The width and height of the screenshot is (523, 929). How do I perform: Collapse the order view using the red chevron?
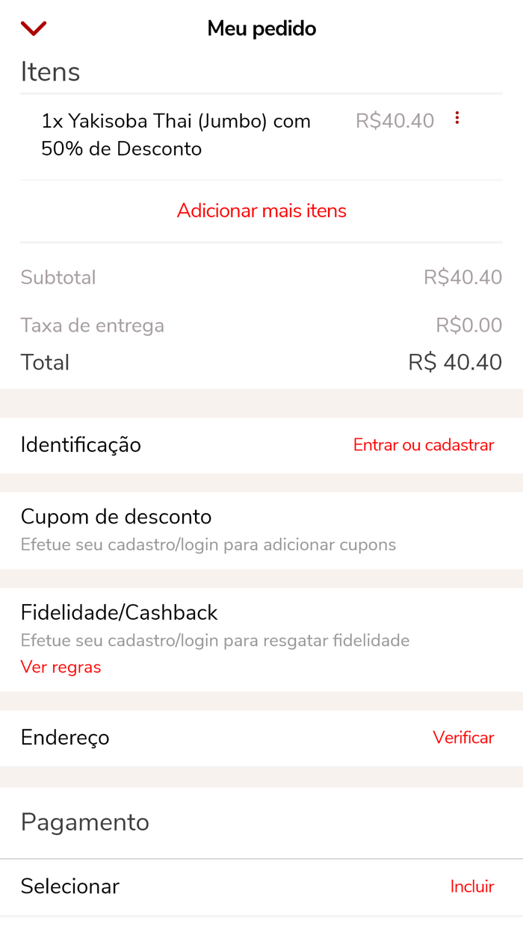[x=33, y=28]
